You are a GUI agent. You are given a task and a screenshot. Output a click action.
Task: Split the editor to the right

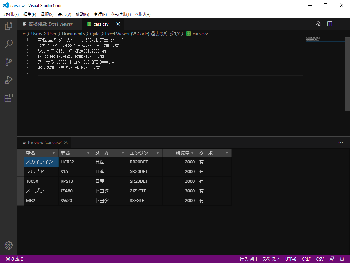pos(330,24)
